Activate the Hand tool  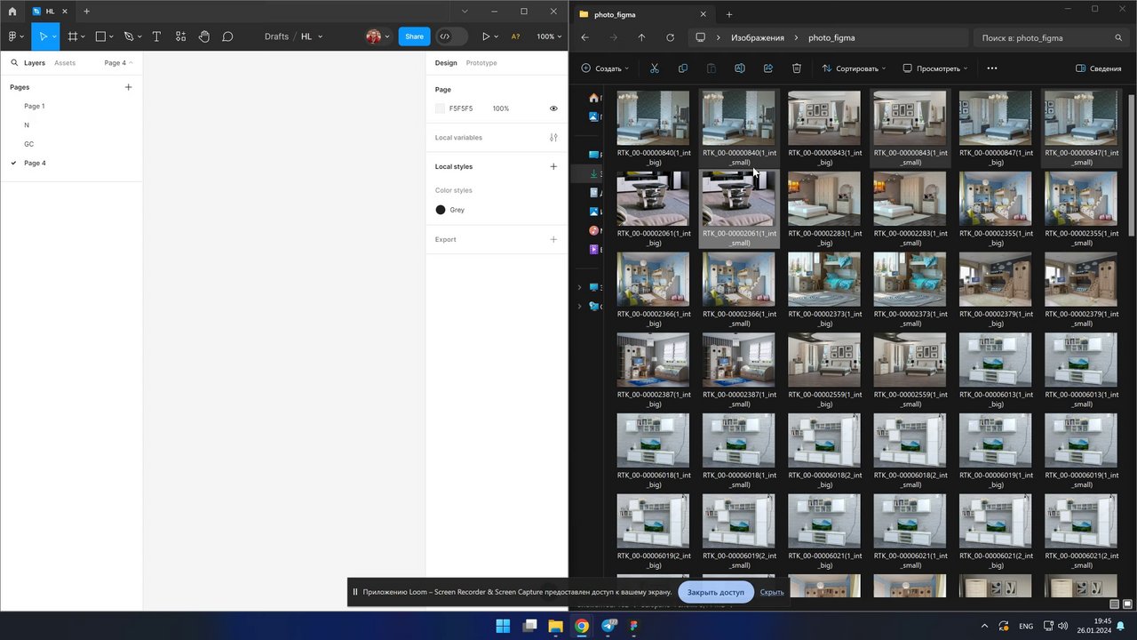[x=203, y=36]
